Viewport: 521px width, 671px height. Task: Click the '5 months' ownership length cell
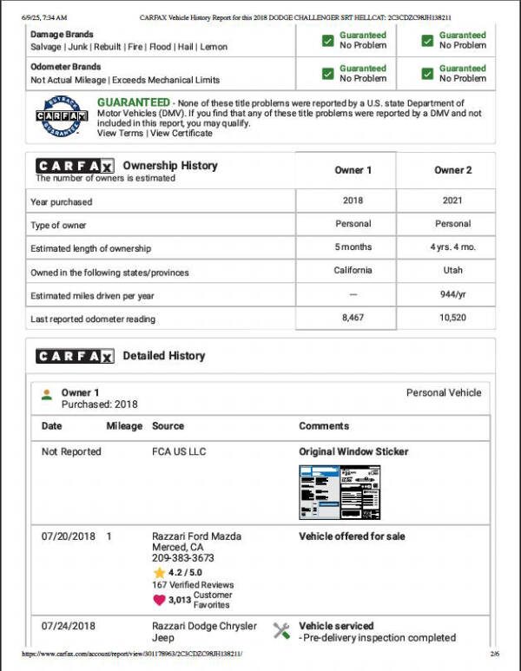(353, 247)
